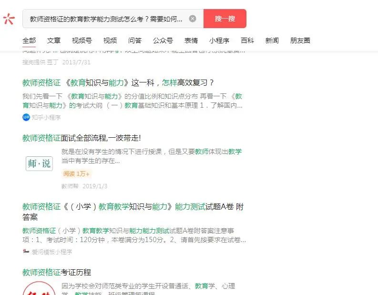Click the date 2019/1/3
Viewport: 378px width, 295px height.
coord(95,186)
